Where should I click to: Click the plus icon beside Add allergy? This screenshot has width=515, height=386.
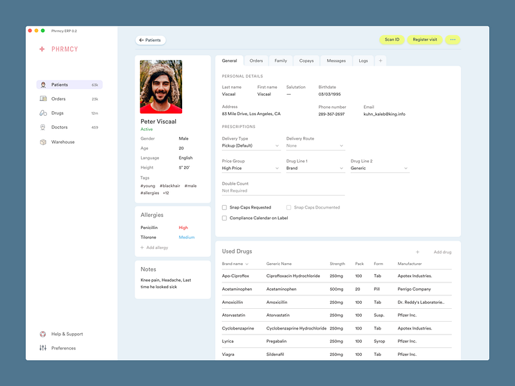coord(142,248)
